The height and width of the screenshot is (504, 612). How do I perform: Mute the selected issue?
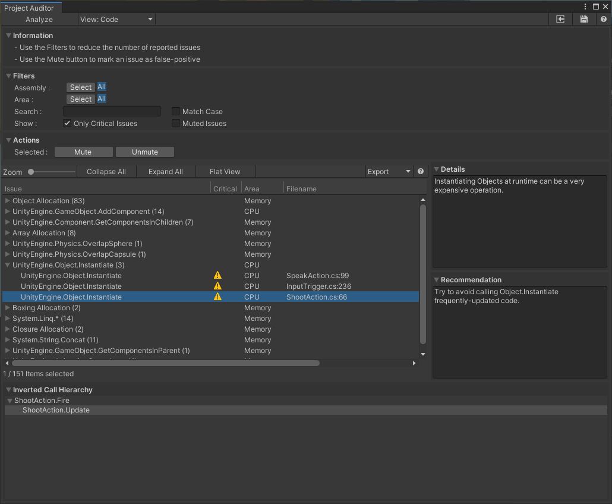tap(84, 152)
